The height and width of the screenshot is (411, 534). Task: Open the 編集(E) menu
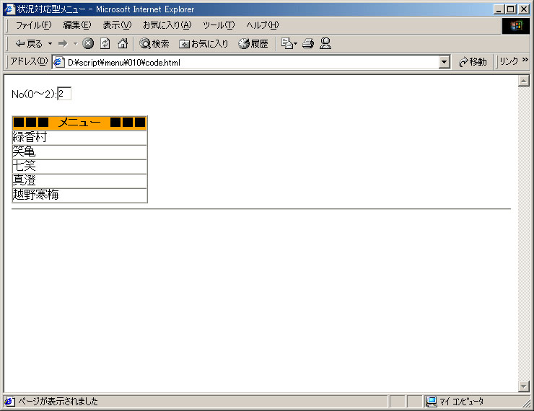click(x=77, y=25)
